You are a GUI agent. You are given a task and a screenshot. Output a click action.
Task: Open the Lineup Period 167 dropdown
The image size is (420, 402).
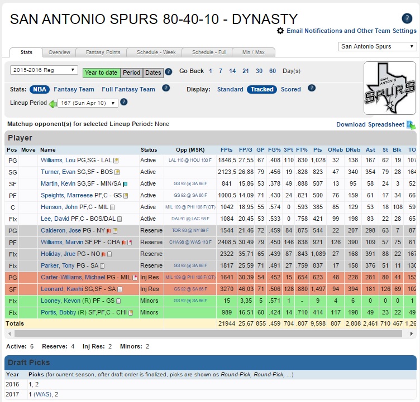[88, 103]
